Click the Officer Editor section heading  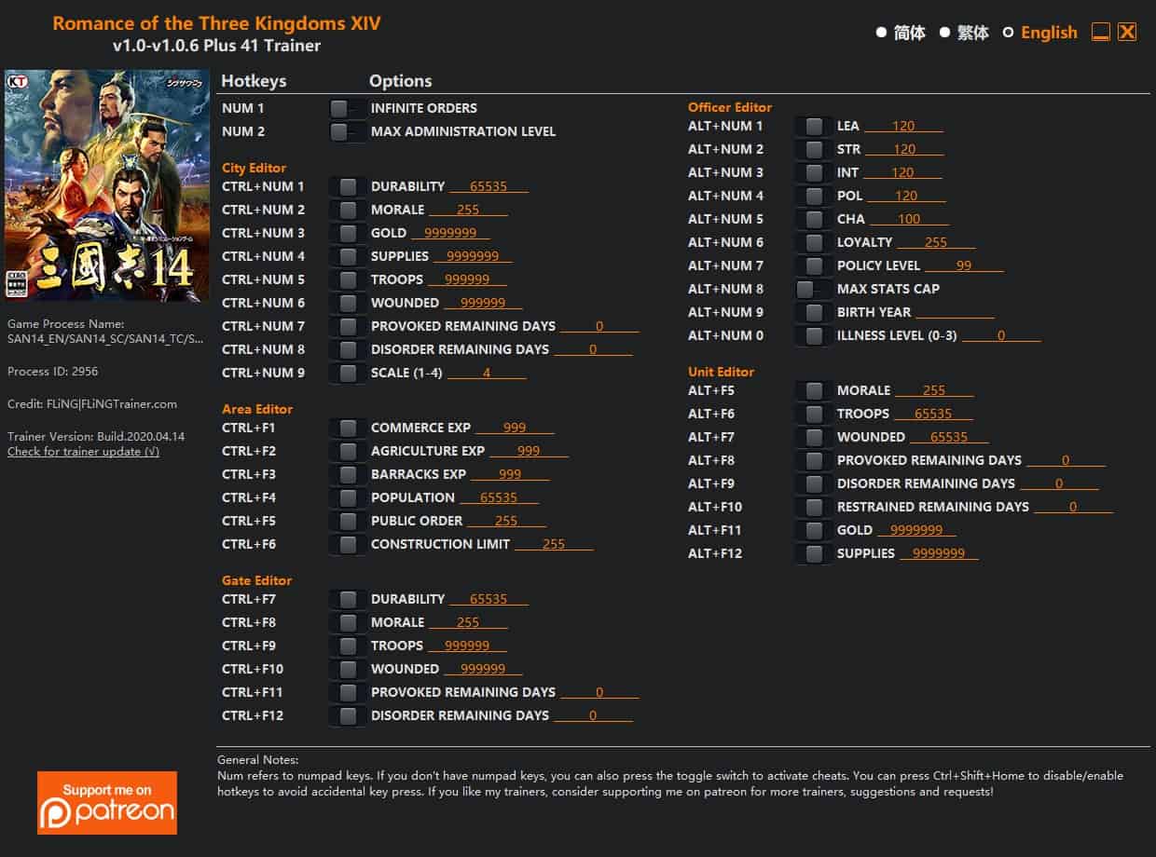730,107
